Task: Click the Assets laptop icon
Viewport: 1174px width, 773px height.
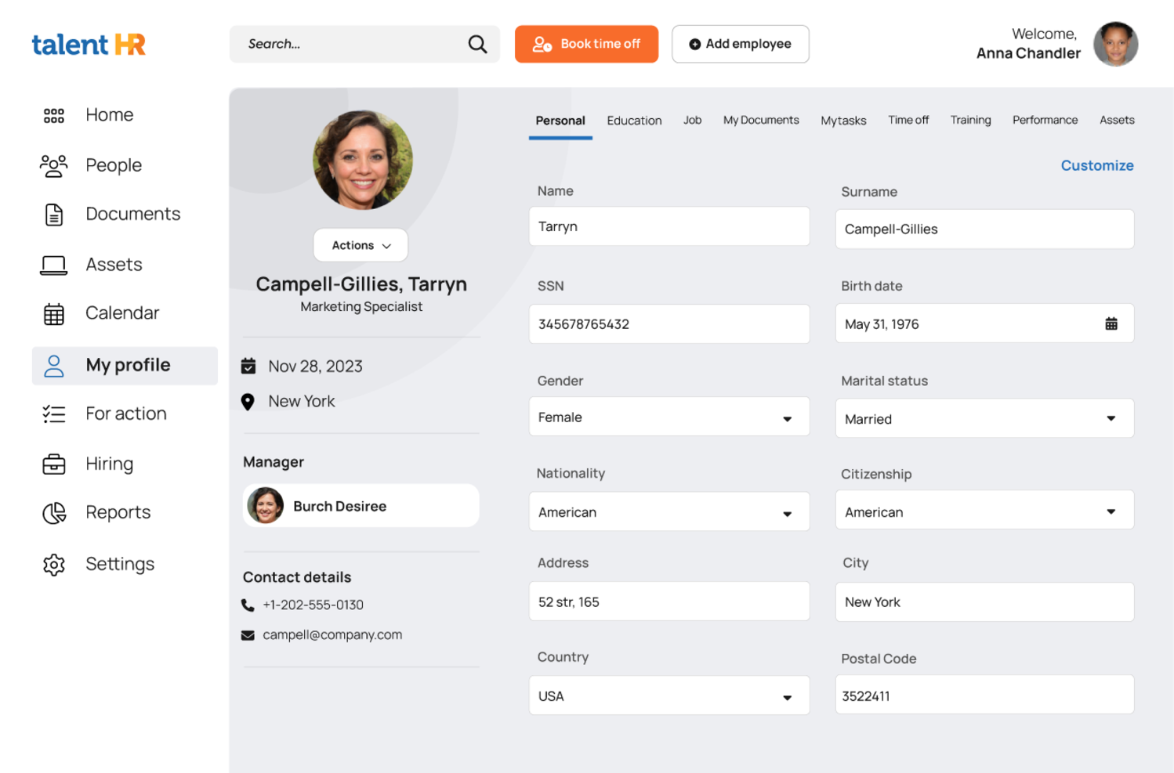Action: [x=53, y=265]
